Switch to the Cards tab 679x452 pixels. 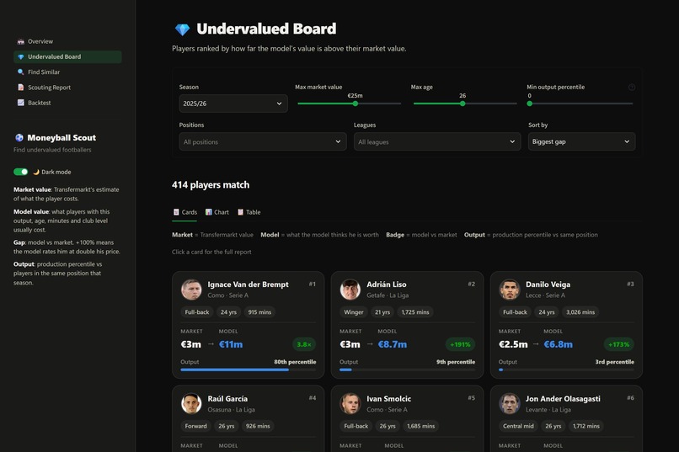pos(184,212)
